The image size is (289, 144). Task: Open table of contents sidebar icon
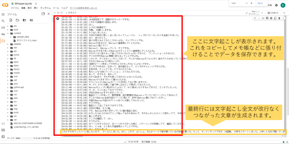click(x=3, y=14)
